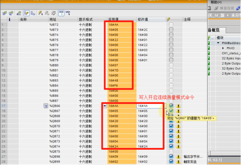Screen dimensions: 241x165
Task: Select the 32 Bytes Input module row
Action: coord(231,58)
